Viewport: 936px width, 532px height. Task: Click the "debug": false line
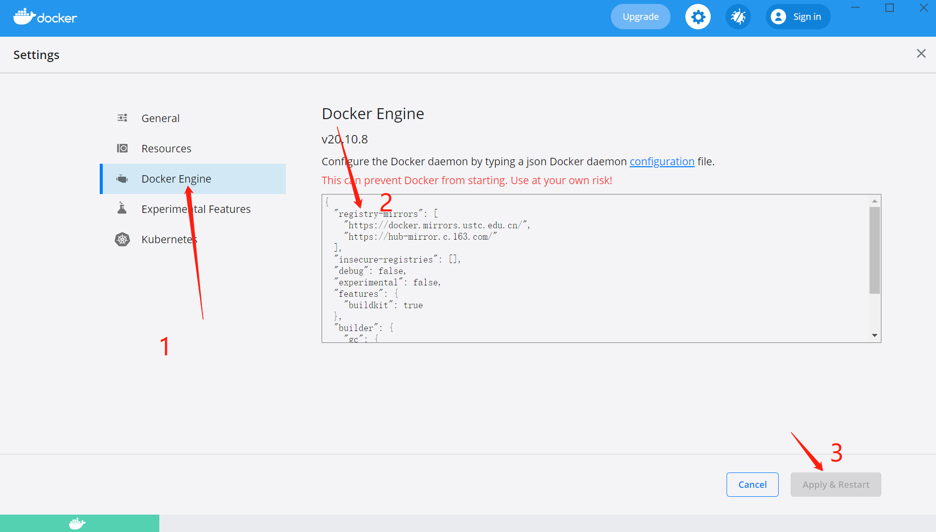click(370, 271)
